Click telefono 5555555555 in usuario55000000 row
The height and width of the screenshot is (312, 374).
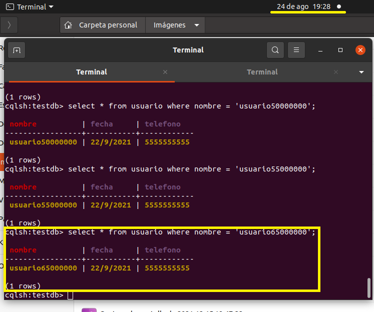tap(167, 205)
